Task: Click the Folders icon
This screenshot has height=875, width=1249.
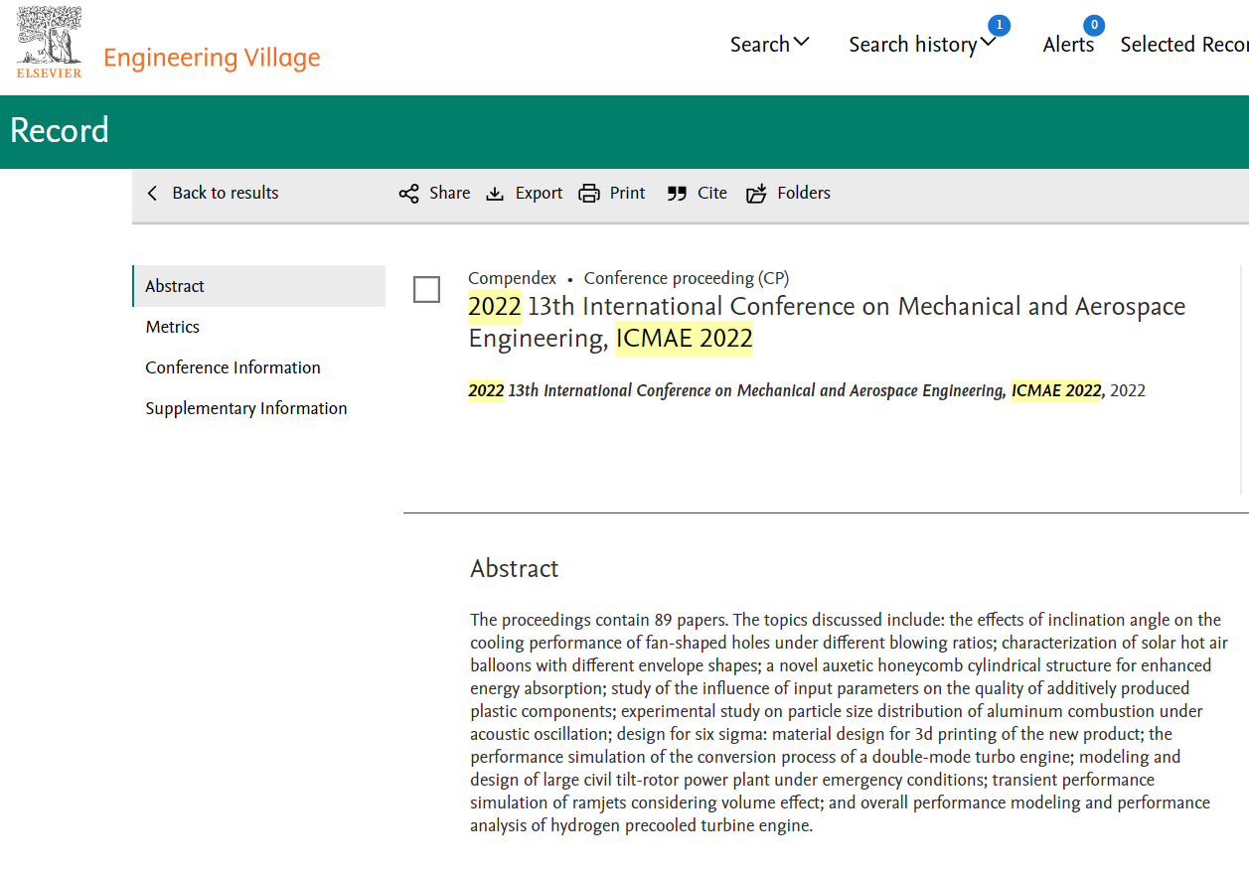Action: point(757,194)
